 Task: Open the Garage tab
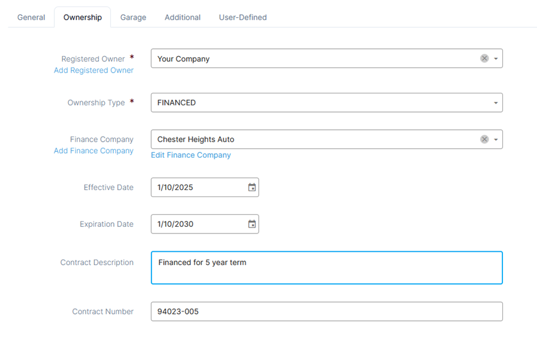[133, 17]
